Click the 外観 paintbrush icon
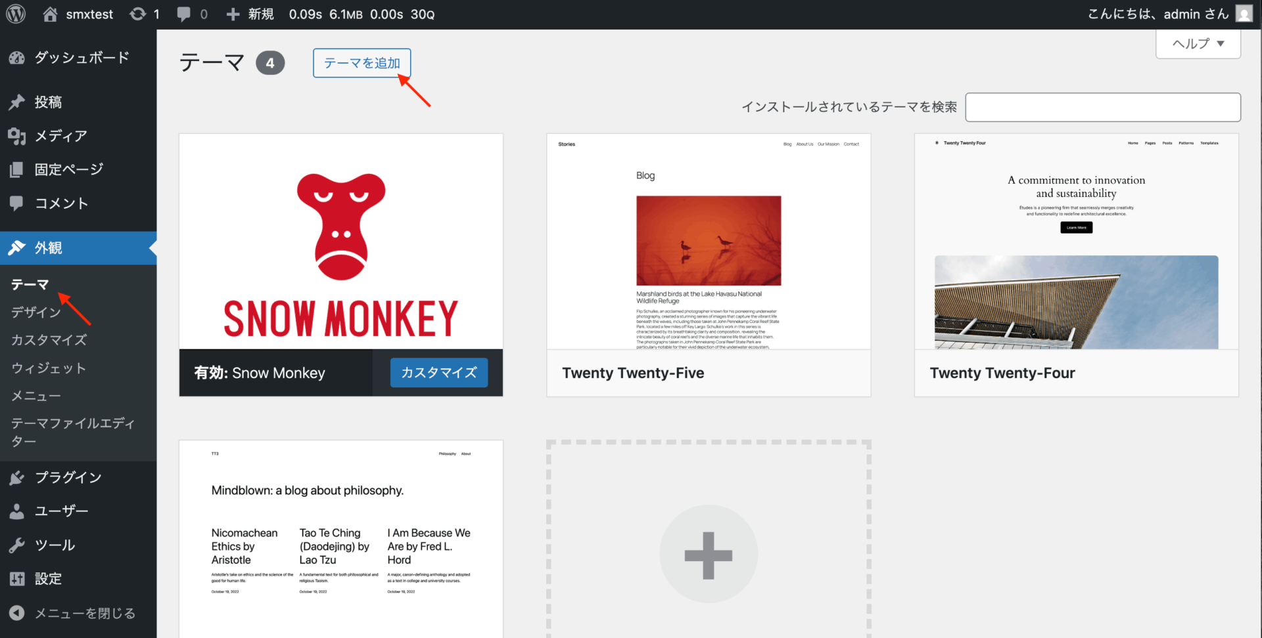This screenshot has width=1262, height=638. point(17,248)
